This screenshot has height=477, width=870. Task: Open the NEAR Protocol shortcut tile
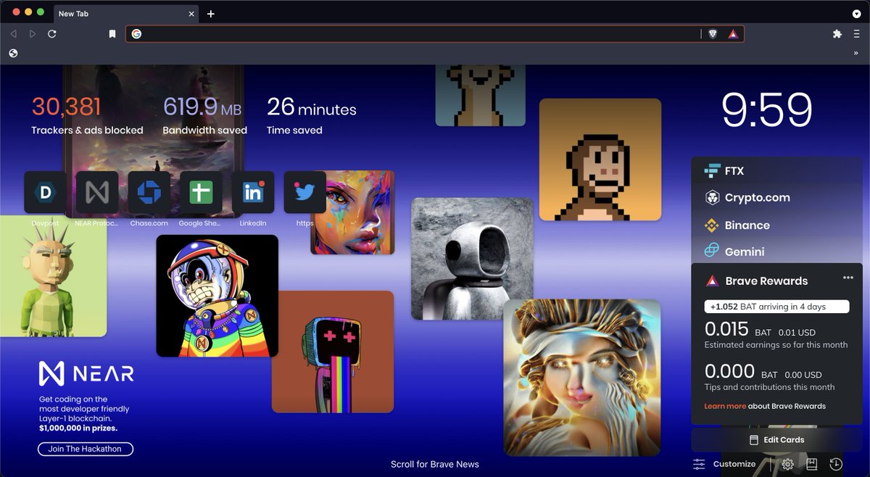(97, 192)
